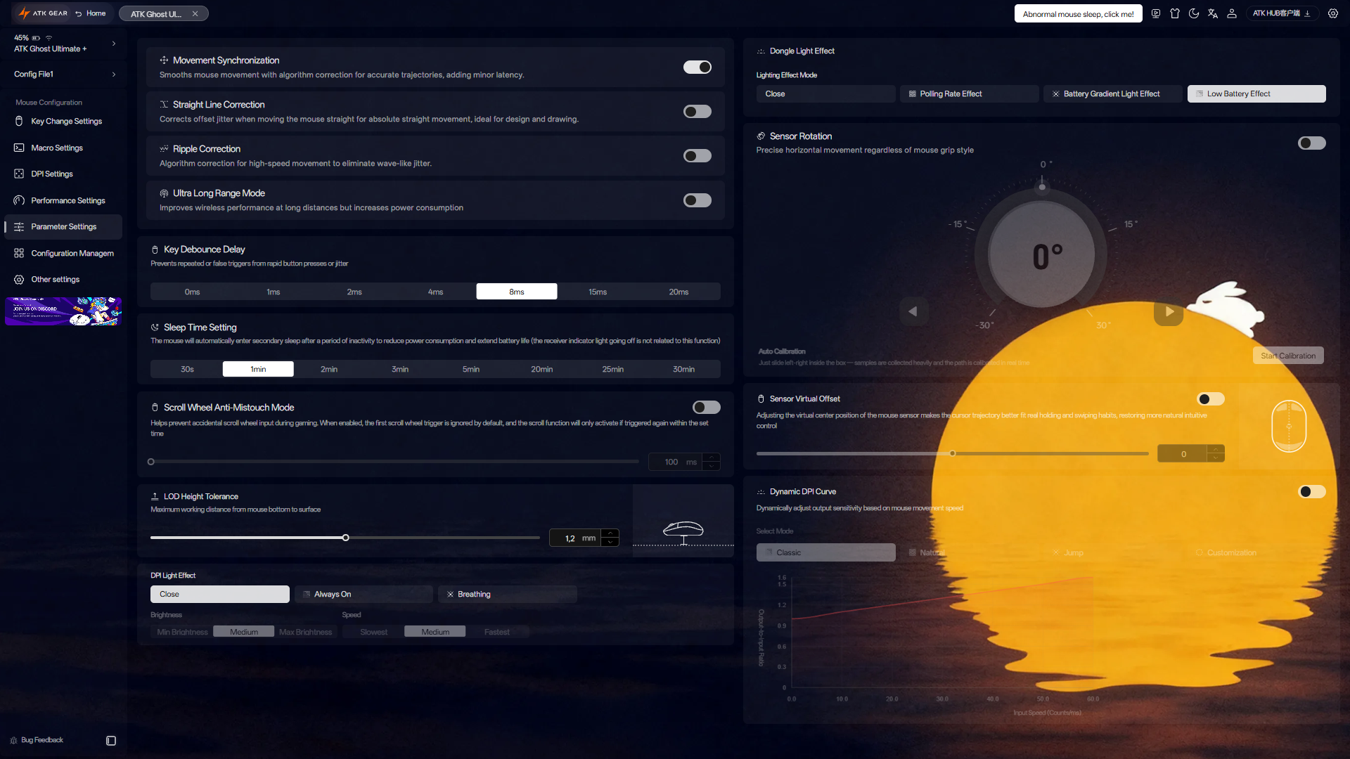The height and width of the screenshot is (759, 1350).
Task: Select 4ms key debounce delay
Action: [436, 292]
